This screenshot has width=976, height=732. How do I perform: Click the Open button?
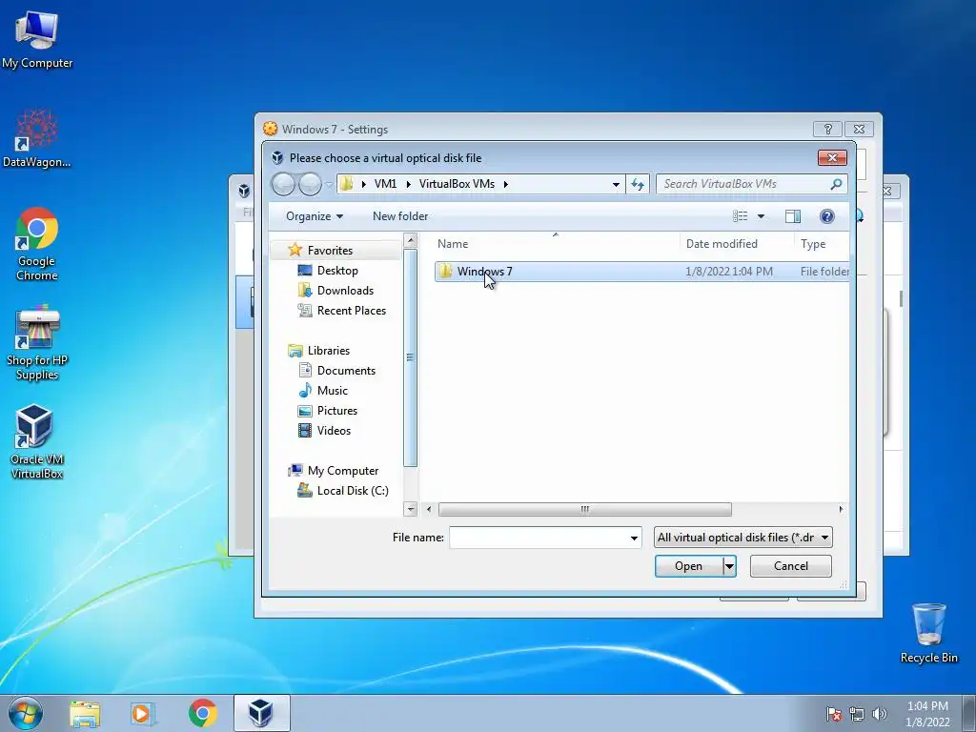coord(688,566)
